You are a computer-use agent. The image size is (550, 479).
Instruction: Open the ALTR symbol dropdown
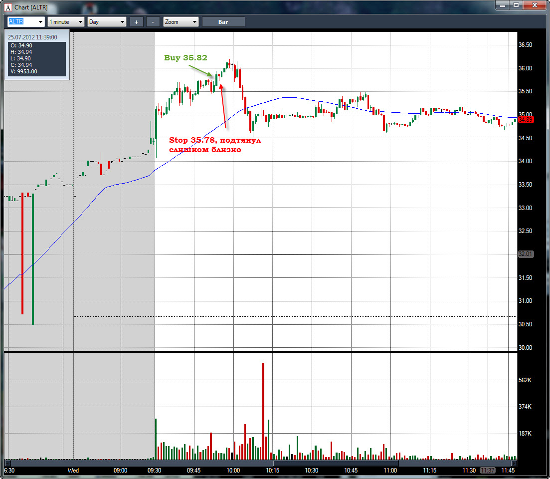coord(40,22)
